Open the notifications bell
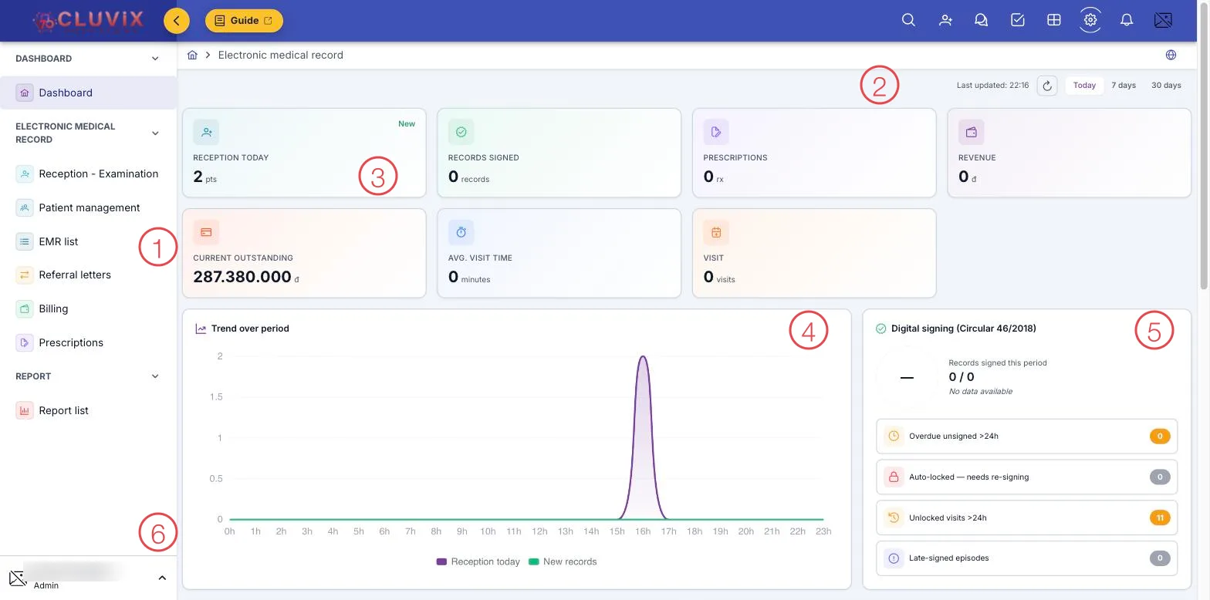 click(x=1127, y=21)
